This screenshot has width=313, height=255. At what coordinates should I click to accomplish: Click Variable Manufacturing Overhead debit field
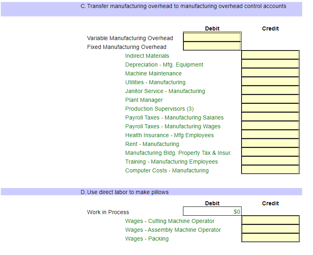(212, 37)
